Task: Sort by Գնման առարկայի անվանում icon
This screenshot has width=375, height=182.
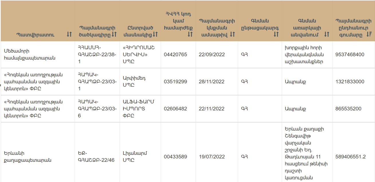Action: tap(327, 35)
